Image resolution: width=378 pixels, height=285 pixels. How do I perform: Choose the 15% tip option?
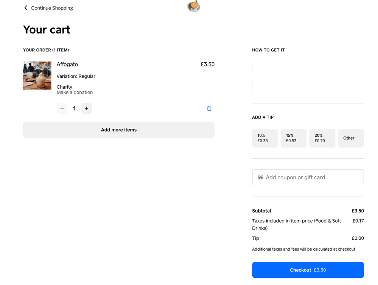click(294, 138)
